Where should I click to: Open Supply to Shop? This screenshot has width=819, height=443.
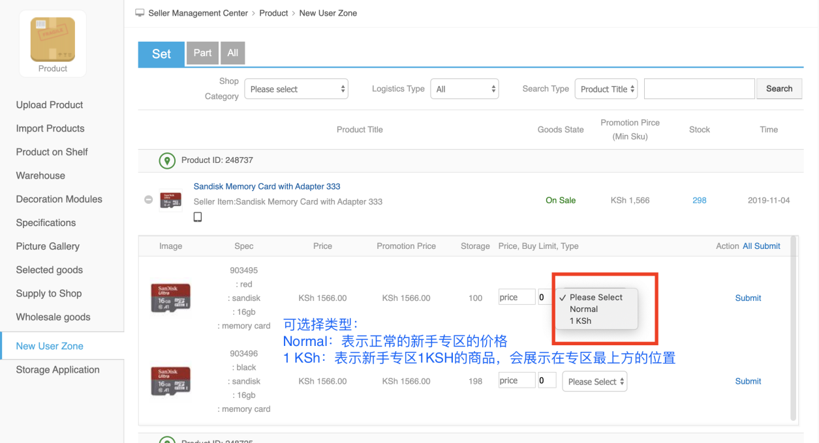[x=49, y=293]
